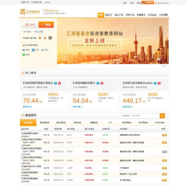
Task: Open the 汇添富香港 link
Action: (36, 2)
